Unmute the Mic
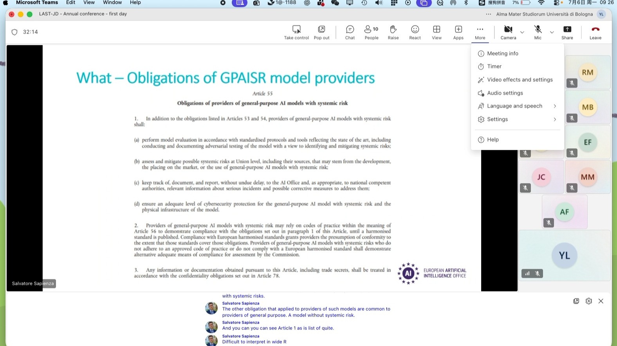The width and height of the screenshot is (617, 346). click(x=538, y=32)
